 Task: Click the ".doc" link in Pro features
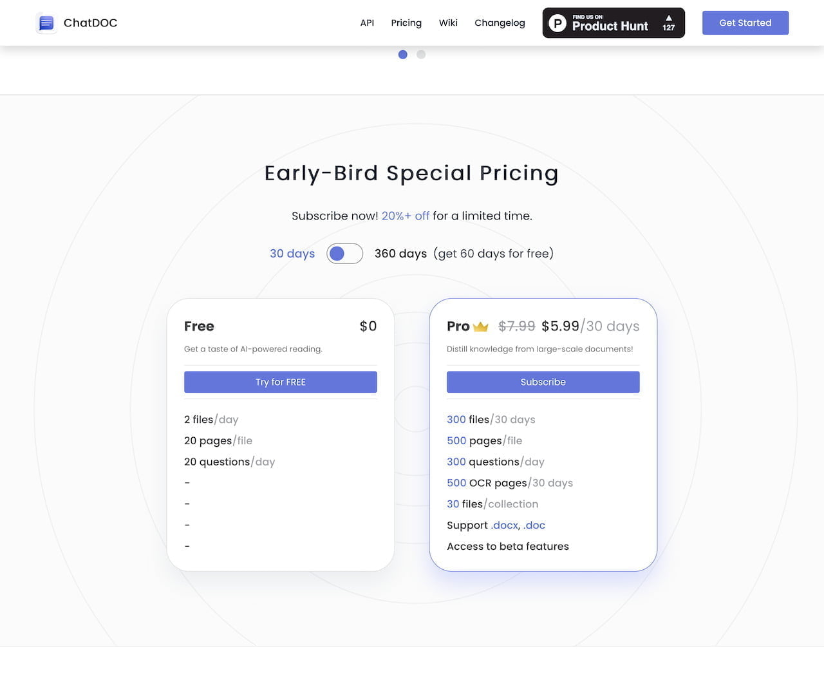(534, 525)
